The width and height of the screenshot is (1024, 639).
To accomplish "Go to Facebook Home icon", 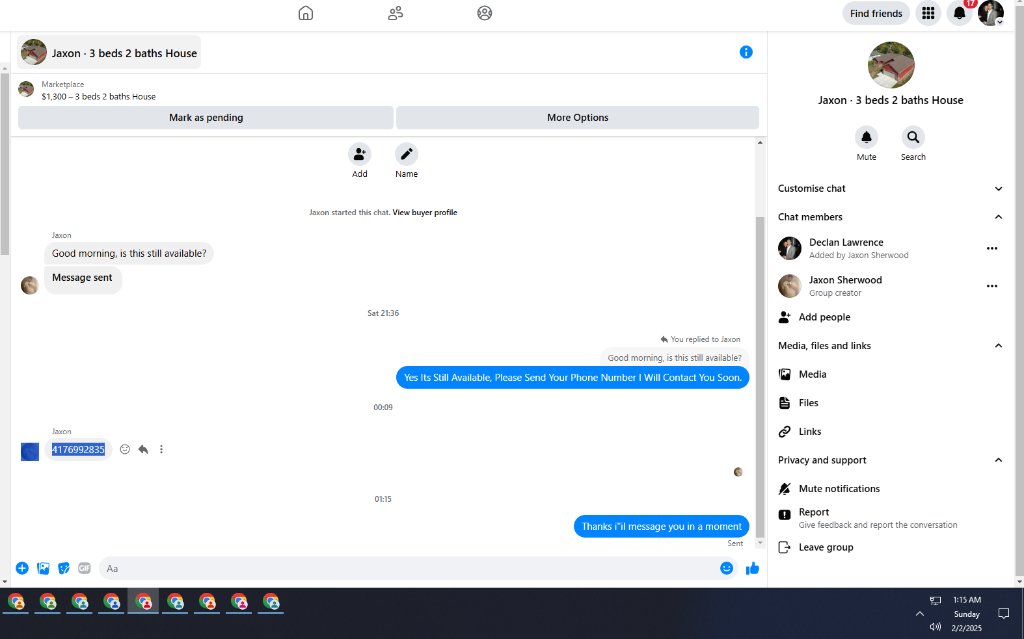I will (x=305, y=13).
